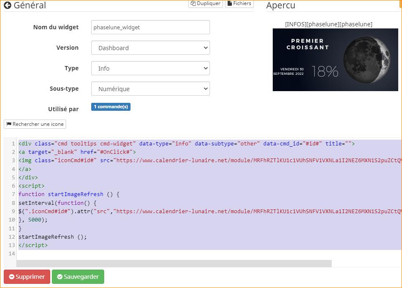Open the Type dropdown set to Info
This screenshot has height=288, width=402.
click(x=150, y=68)
